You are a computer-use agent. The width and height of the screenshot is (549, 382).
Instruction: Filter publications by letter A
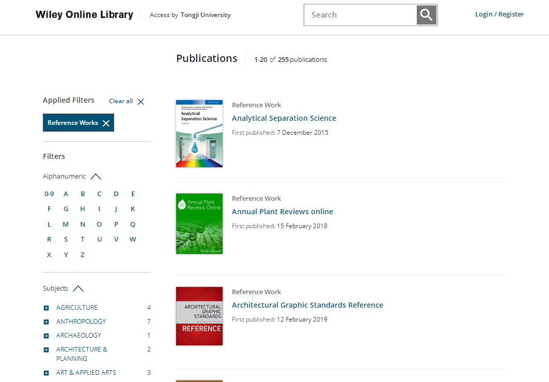pyautogui.click(x=66, y=194)
